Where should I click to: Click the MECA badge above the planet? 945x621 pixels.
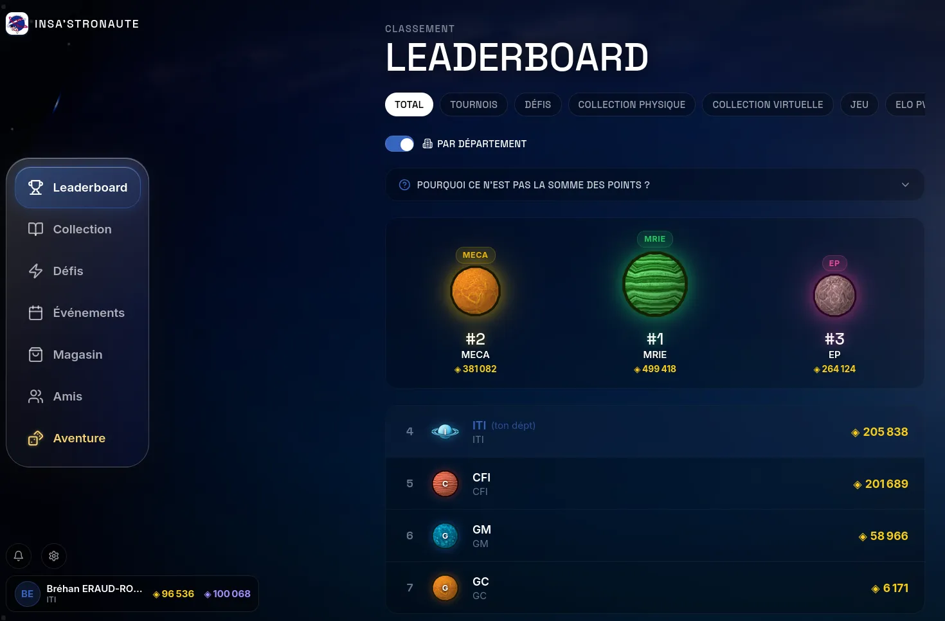tap(476, 255)
